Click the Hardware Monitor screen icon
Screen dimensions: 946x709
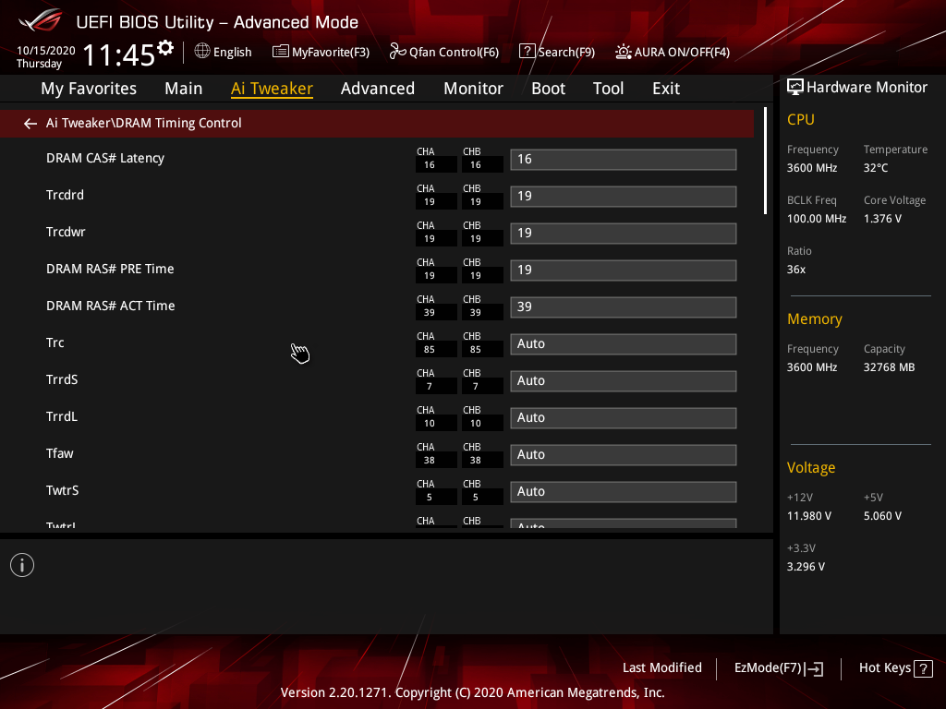[795, 88]
